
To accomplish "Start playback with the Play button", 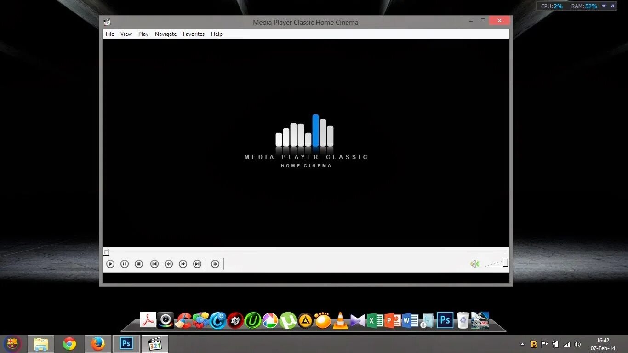I will pos(110,264).
